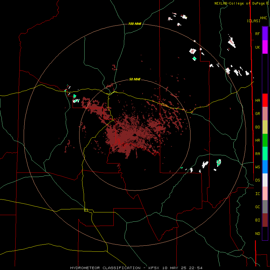Click the WS blue legend swatch

[265, 167]
